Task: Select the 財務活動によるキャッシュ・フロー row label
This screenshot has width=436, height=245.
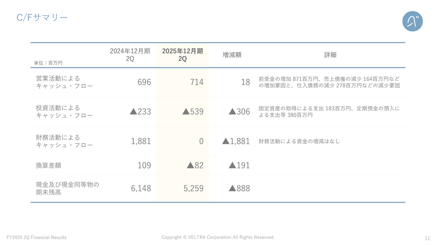Action: click(64, 141)
